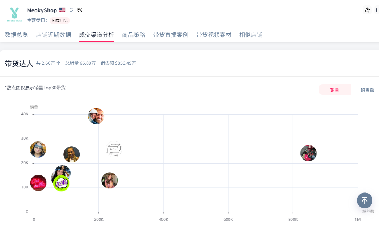Open the 带货直播案例 tab
The width and height of the screenshot is (379, 229).
pos(171,35)
